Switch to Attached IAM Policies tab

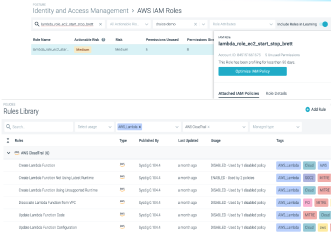[238, 93]
